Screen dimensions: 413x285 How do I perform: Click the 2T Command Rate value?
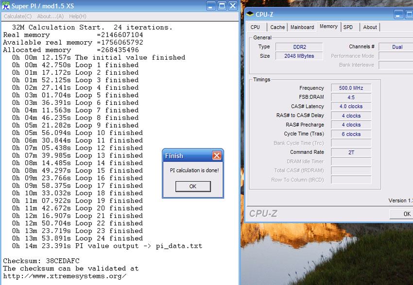pos(351,152)
